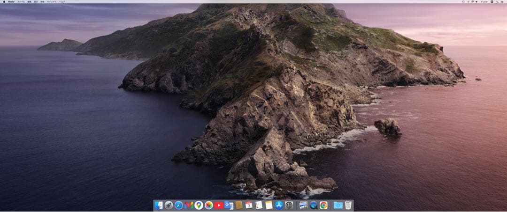Image resolution: width=507 pixels, height=212 pixels.
Task: Open Notification Center list icon
Action: point(502,1)
